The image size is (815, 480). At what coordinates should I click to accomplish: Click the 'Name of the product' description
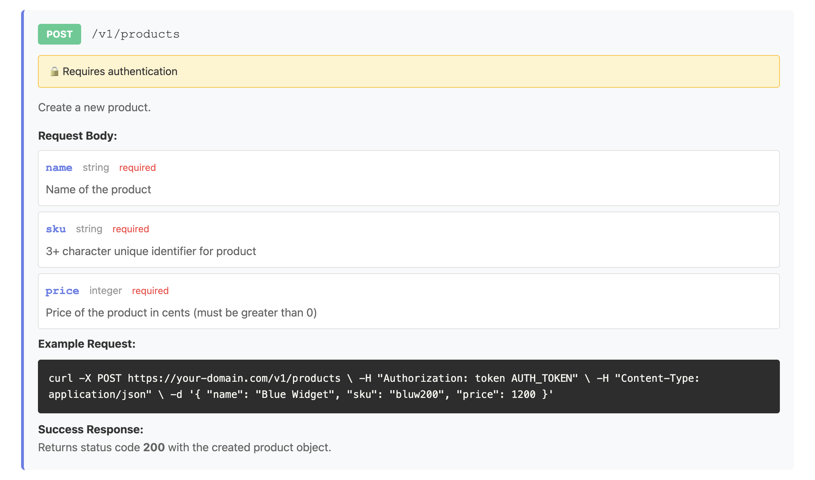[98, 189]
